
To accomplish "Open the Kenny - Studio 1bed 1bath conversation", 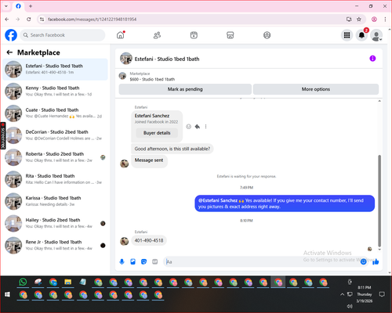I will tap(55, 91).
